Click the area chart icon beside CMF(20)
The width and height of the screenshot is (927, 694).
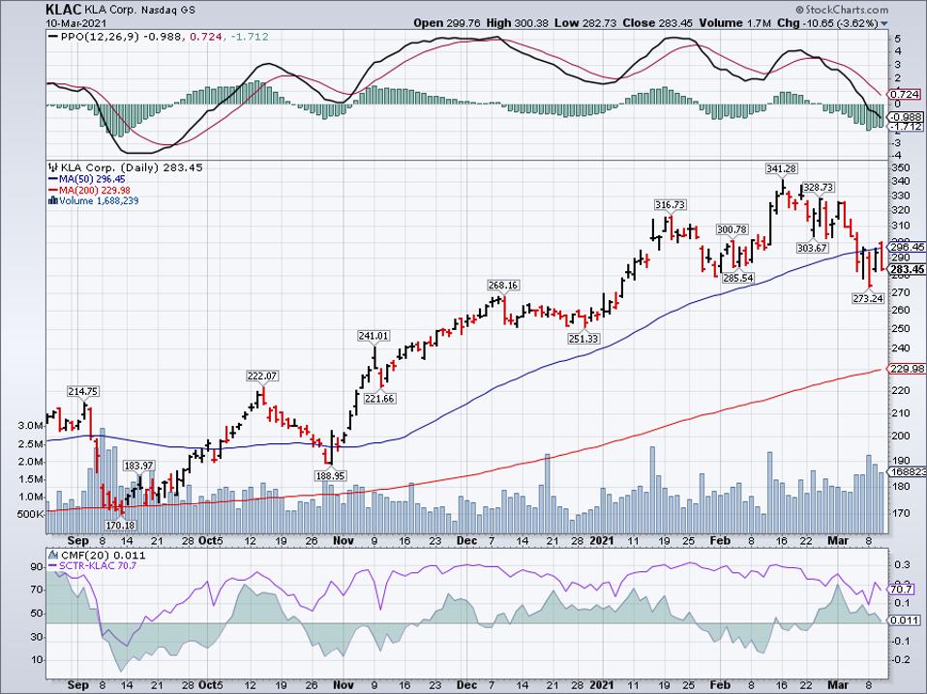point(53,556)
